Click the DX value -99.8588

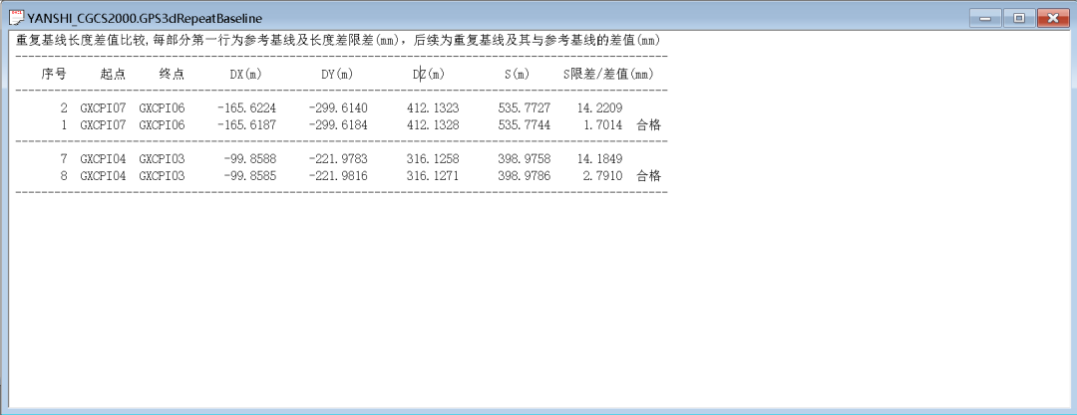(x=250, y=159)
